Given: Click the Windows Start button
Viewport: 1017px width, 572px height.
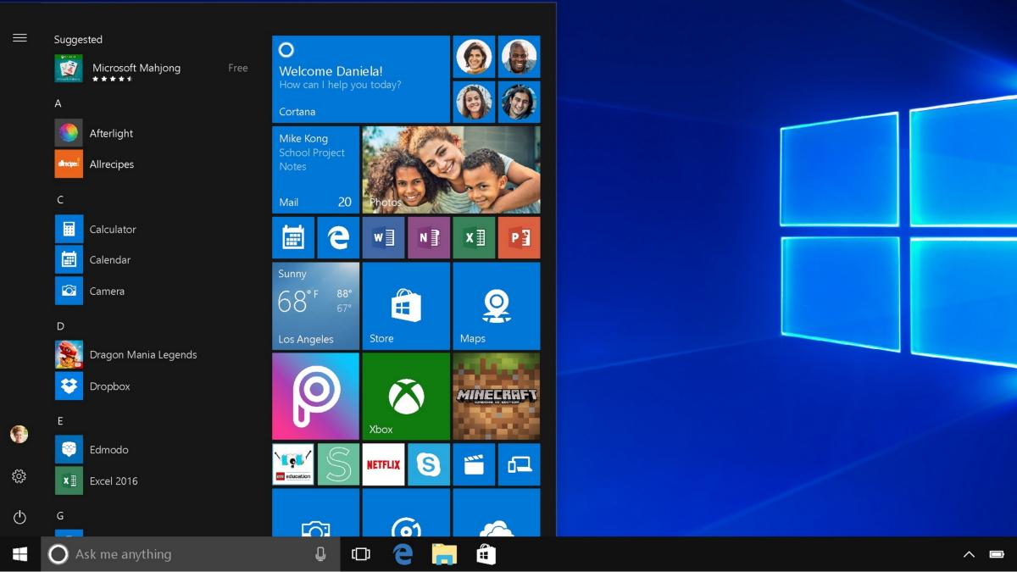Looking at the screenshot, I should [x=19, y=554].
